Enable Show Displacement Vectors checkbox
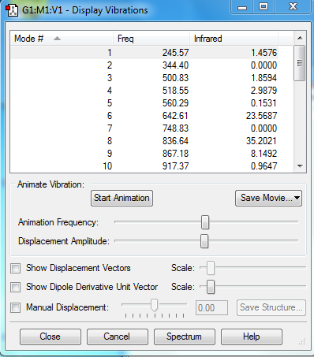 [16, 269]
